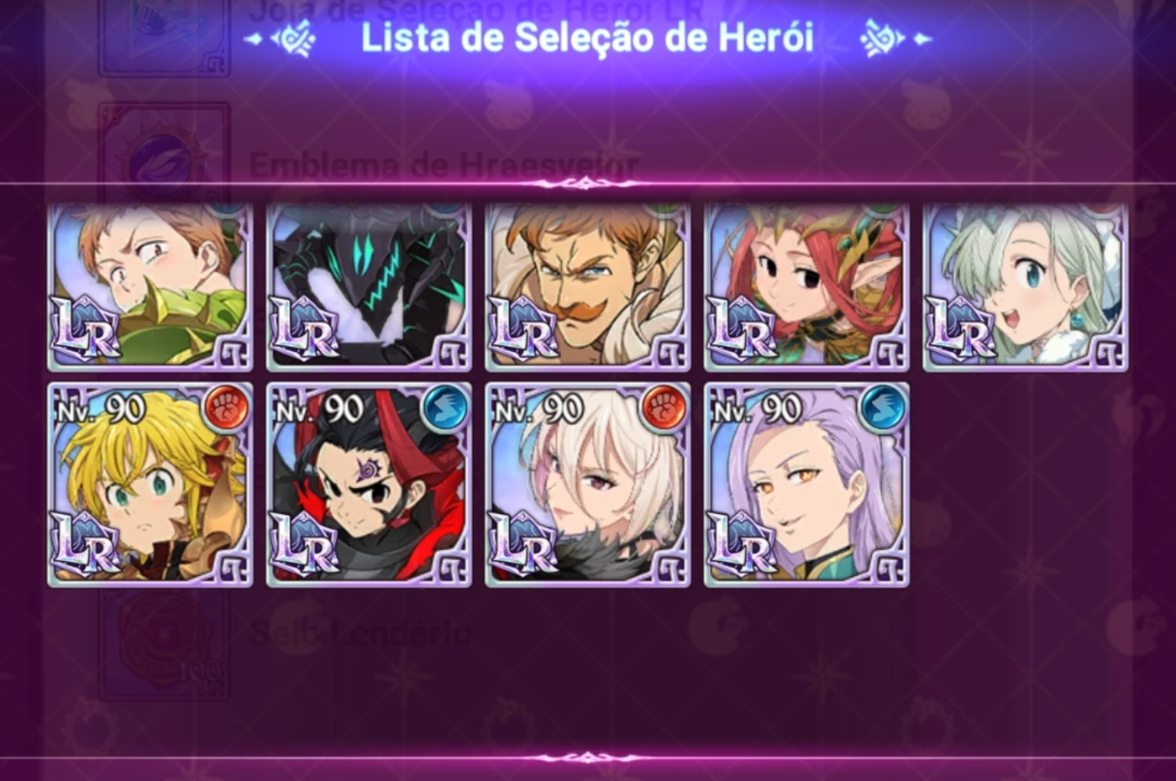
Task: Select the silver-haired Elizabeth hero portrait
Action: (x=1026, y=286)
